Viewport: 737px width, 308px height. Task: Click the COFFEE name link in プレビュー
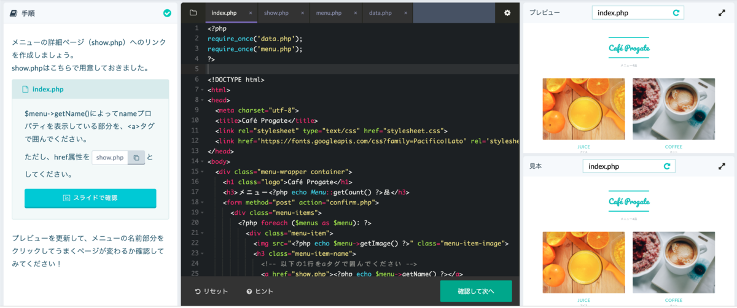[x=674, y=147]
